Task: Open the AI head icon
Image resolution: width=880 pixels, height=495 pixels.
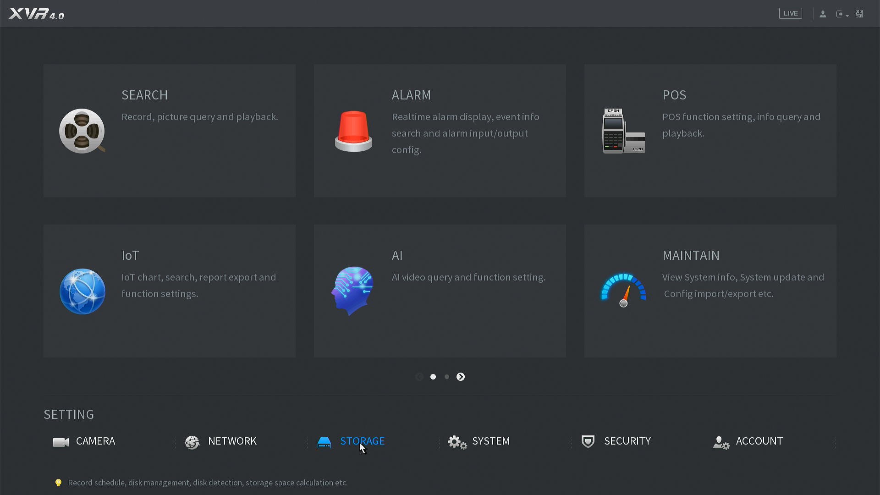Action: [x=352, y=291]
